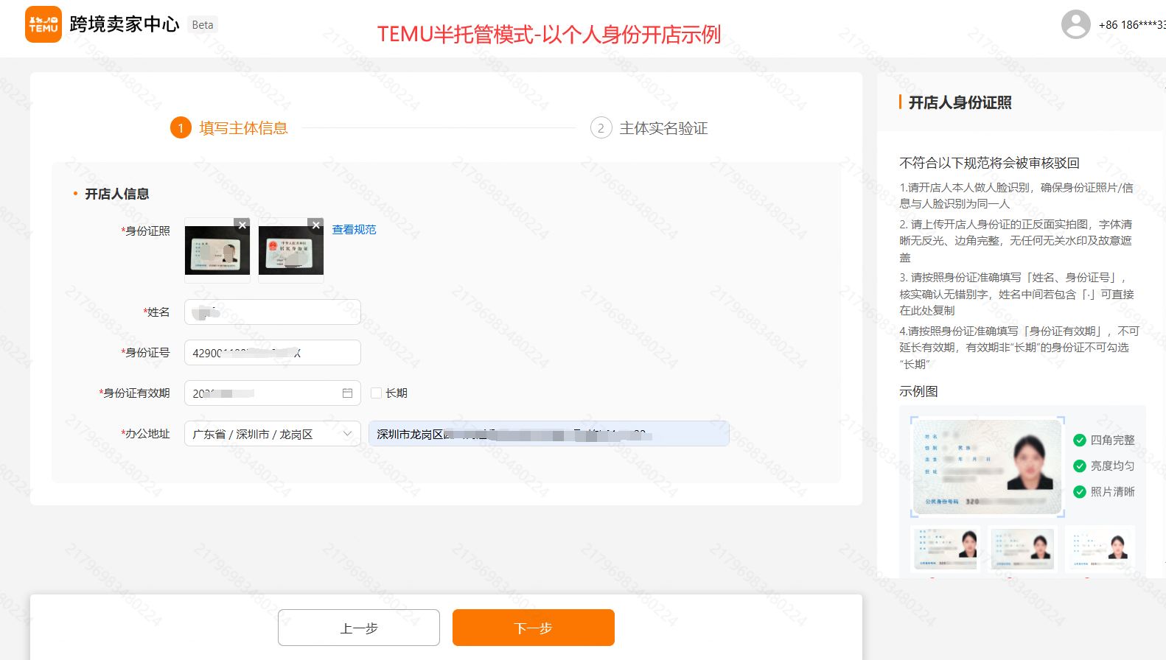Click the 亮度均匀 green check icon
Screen dimensions: 1166x660
1080,466
